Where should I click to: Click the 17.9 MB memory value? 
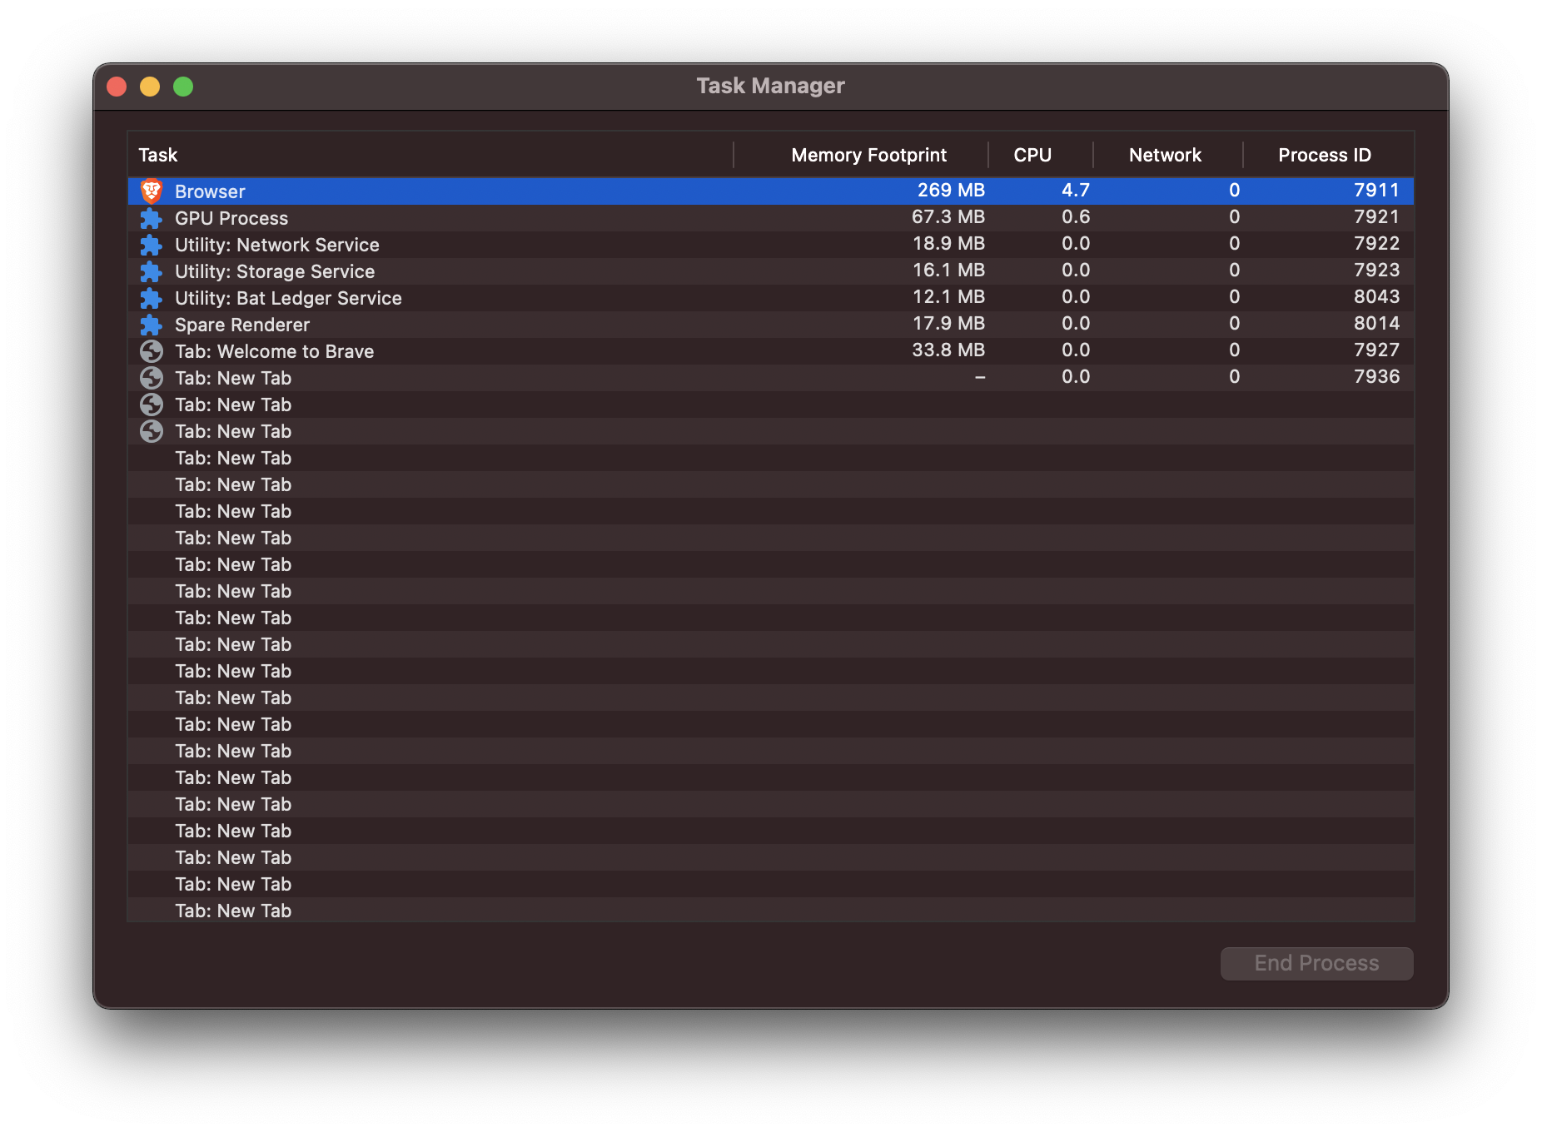(948, 323)
